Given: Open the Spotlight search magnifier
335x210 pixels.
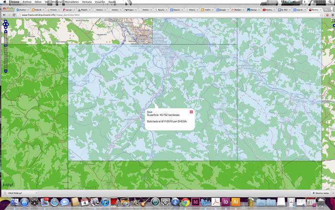Looking at the screenshot, I should click(x=331, y=2).
